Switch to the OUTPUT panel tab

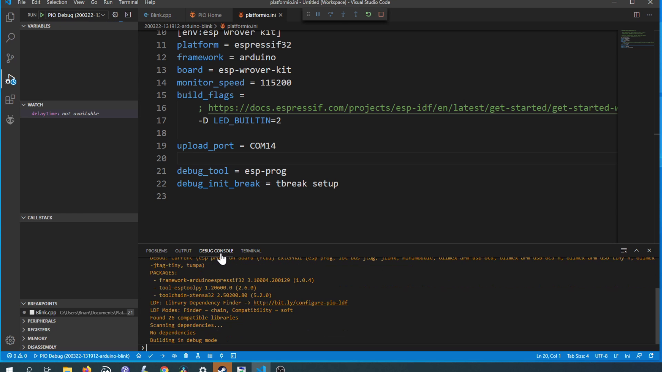pos(183,251)
